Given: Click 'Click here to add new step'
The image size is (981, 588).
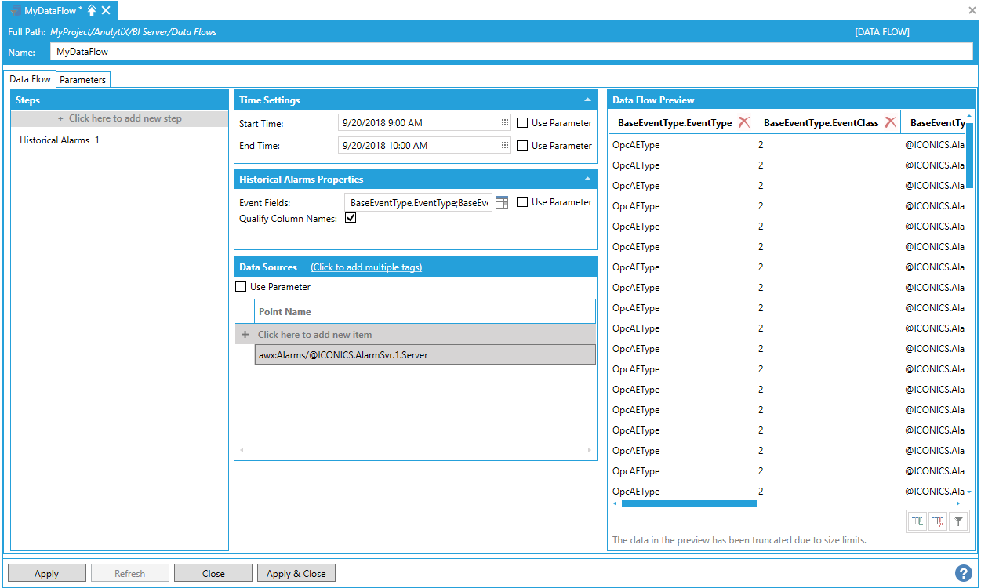Looking at the screenshot, I should point(120,118).
